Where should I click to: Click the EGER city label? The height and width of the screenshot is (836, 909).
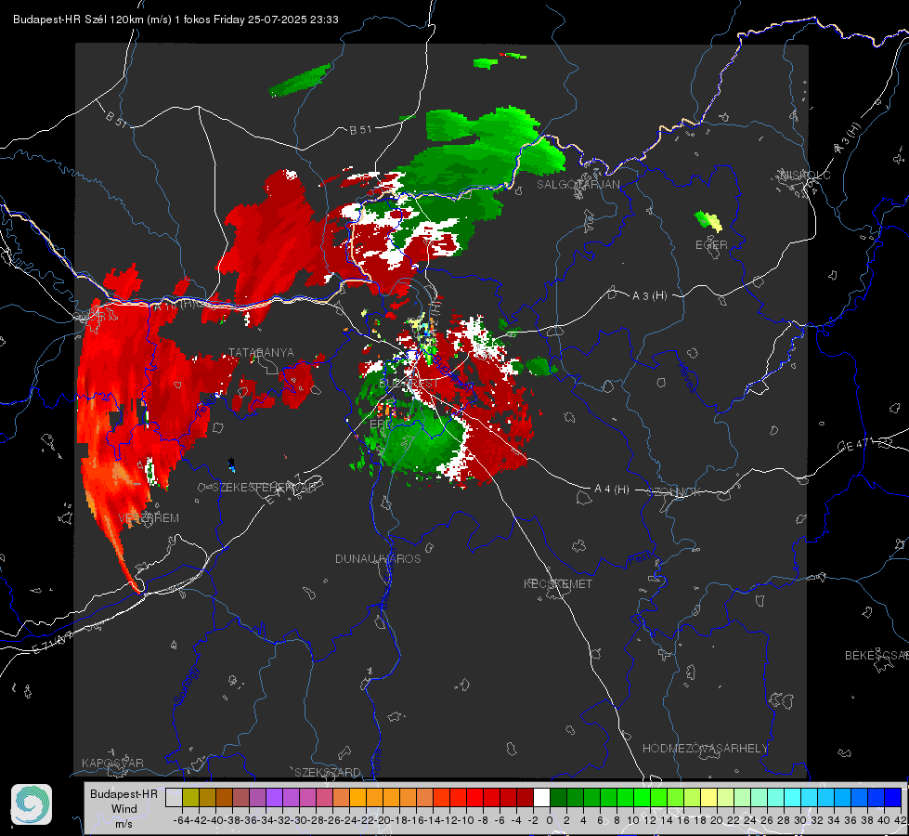click(711, 245)
